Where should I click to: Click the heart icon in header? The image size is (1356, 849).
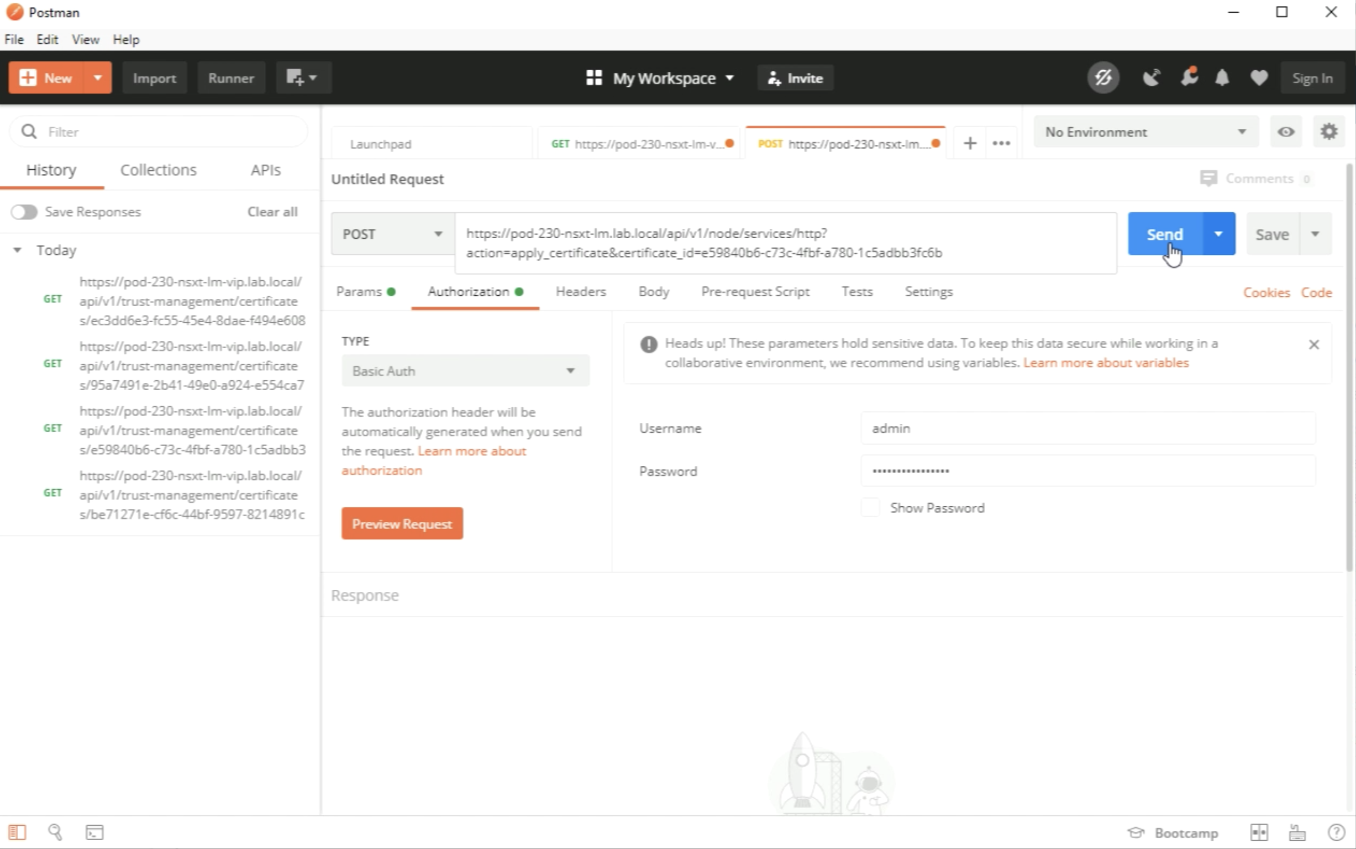[x=1259, y=77]
